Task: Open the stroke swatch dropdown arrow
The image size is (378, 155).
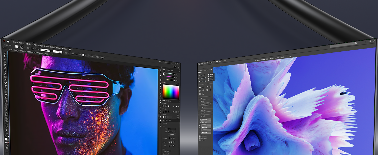Action: [x=24, y=48]
